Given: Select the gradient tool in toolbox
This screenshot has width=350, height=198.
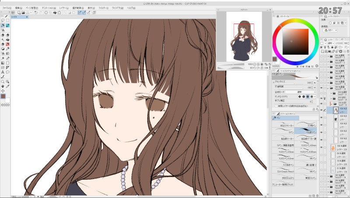Looking at the screenshot, I should pyautogui.click(x=3, y=63).
